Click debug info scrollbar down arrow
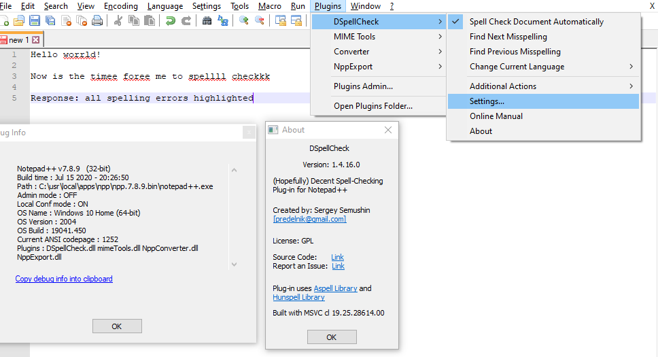658x357 pixels. (234, 264)
